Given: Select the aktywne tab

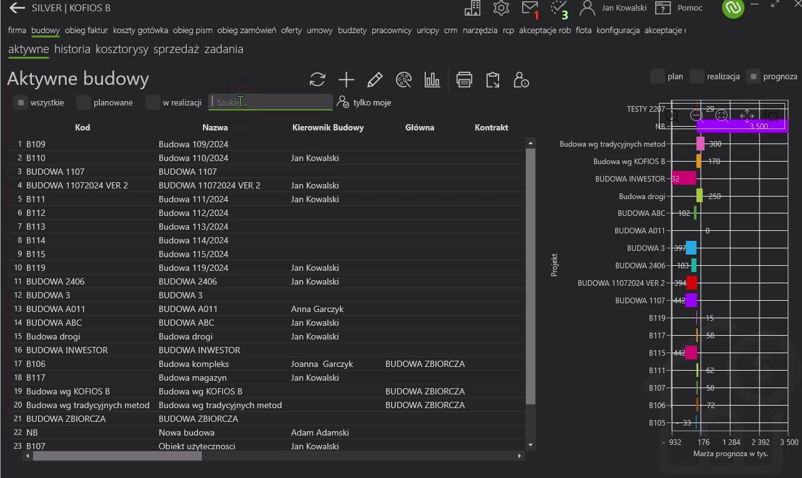Looking at the screenshot, I should [x=29, y=49].
